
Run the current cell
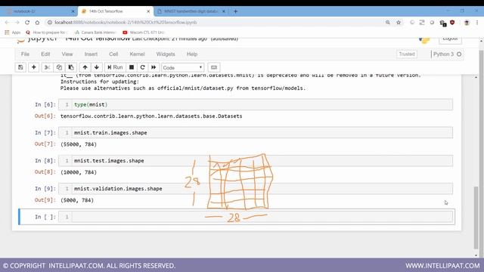pyautogui.click(x=115, y=67)
